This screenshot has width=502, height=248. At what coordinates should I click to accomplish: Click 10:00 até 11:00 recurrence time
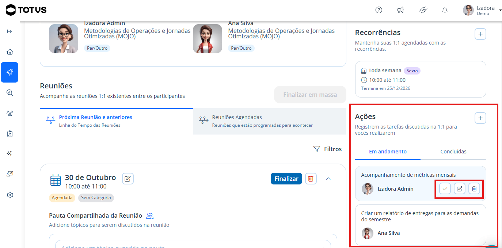pos(387,80)
